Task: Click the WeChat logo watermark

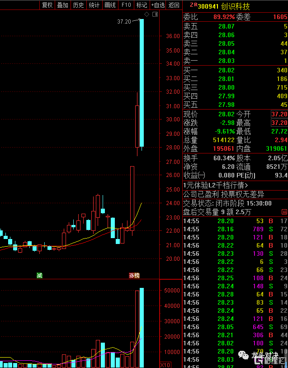Action: 244,355
